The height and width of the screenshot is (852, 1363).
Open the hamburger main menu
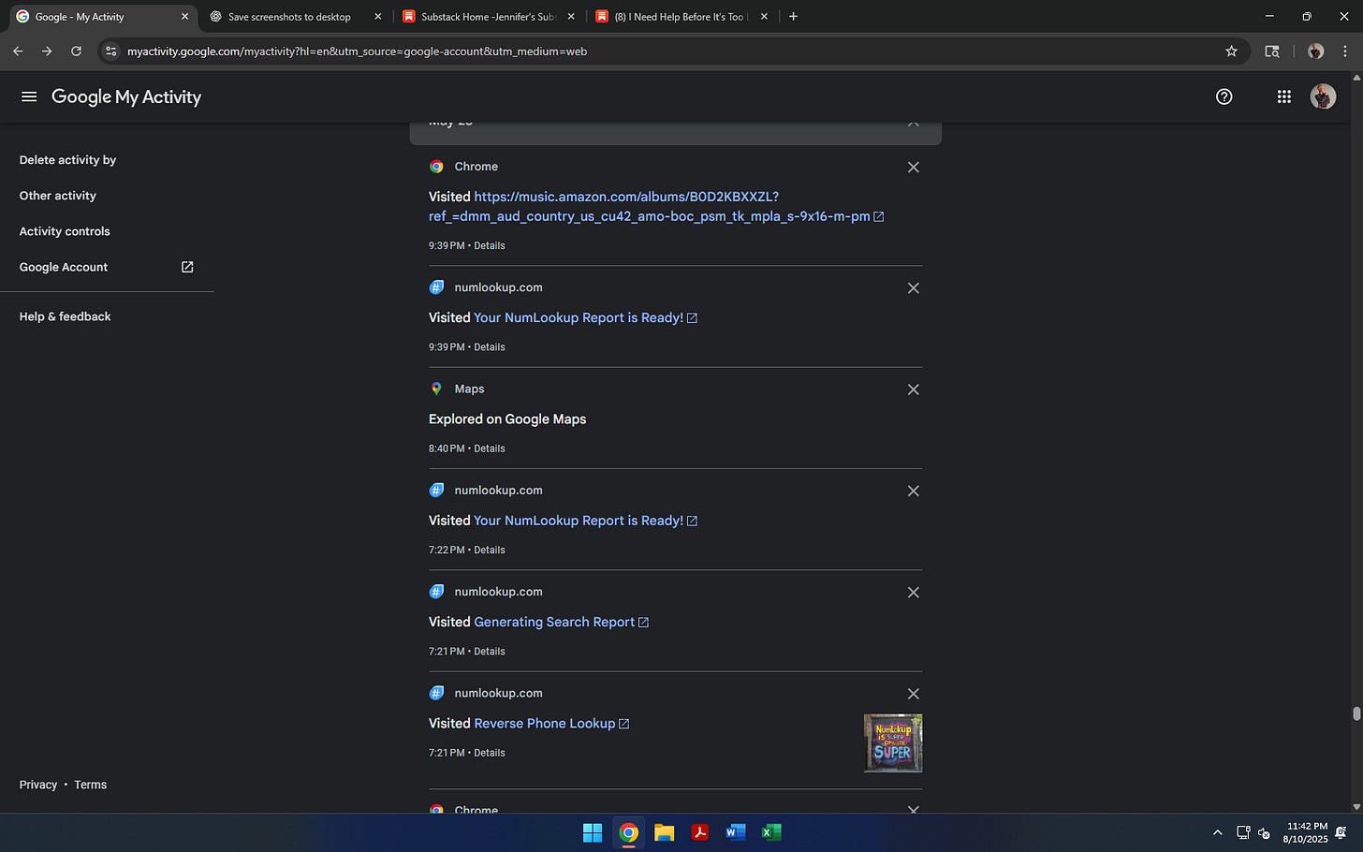29,96
